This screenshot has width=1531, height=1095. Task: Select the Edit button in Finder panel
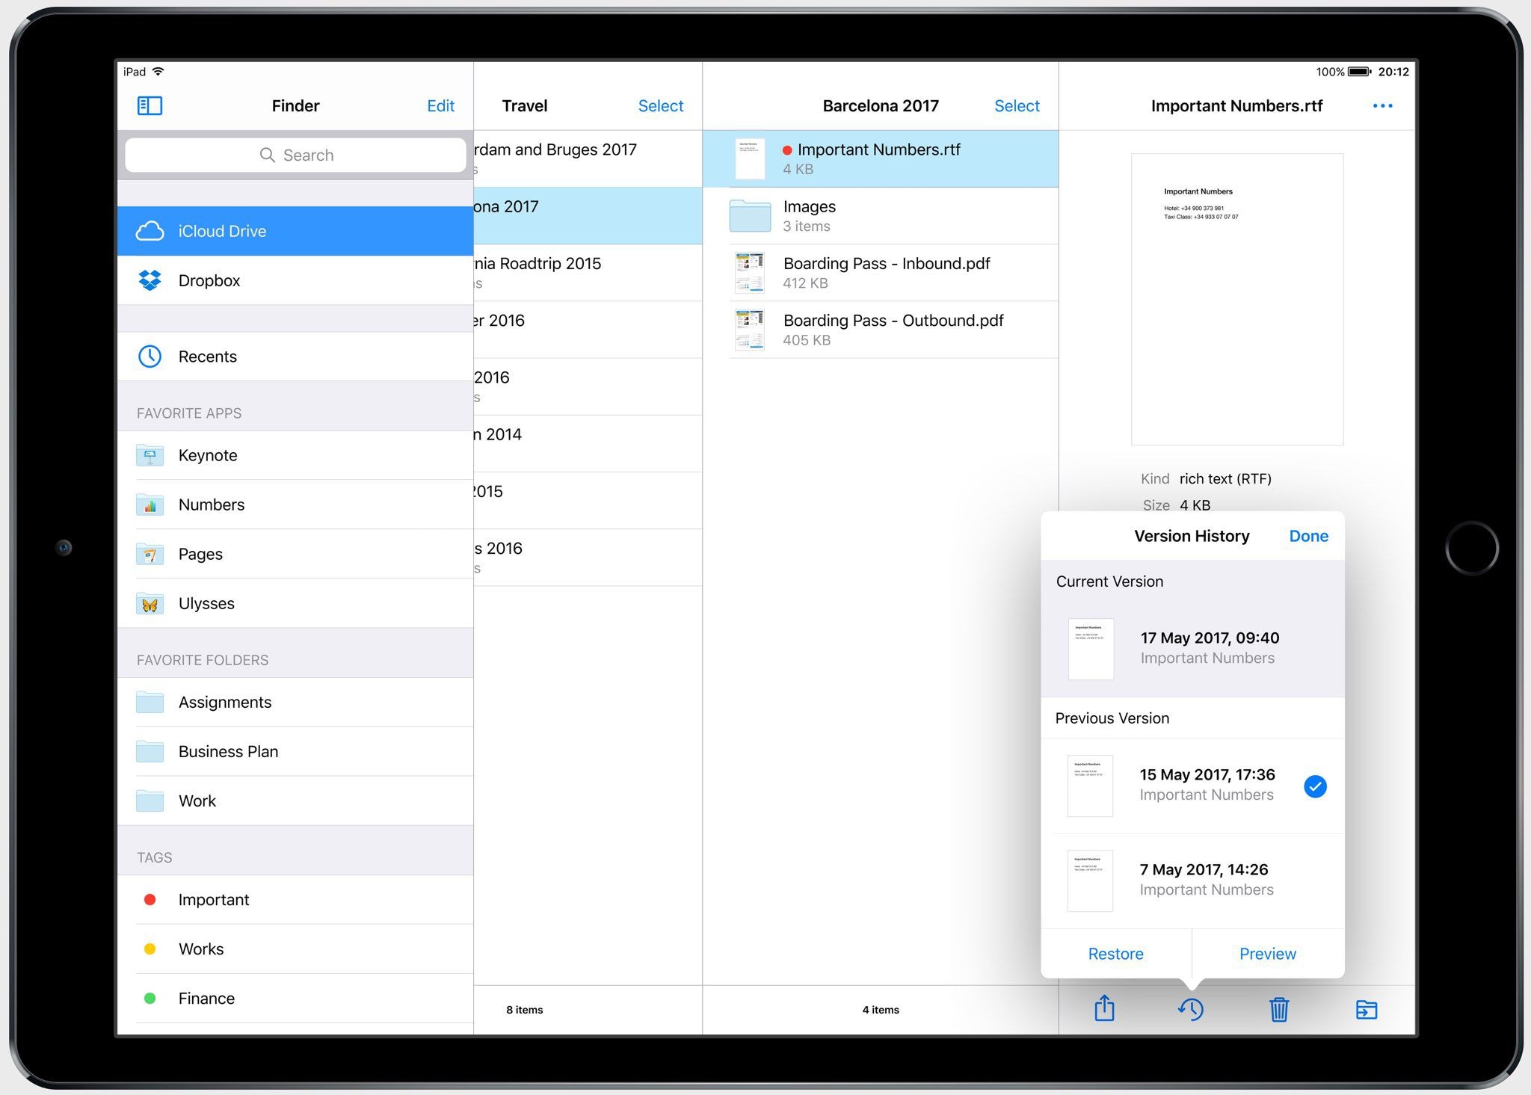pyautogui.click(x=440, y=105)
